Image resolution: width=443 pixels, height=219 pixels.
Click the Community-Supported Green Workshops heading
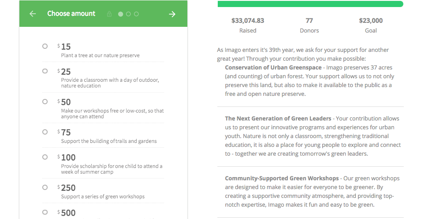click(x=282, y=179)
